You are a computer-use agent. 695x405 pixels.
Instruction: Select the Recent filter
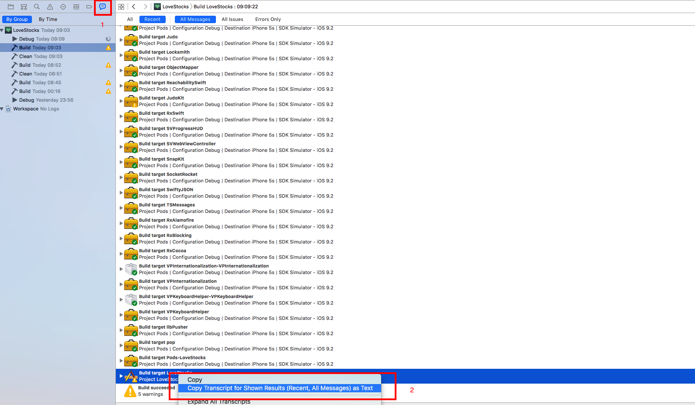pyautogui.click(x=153, y=19)
